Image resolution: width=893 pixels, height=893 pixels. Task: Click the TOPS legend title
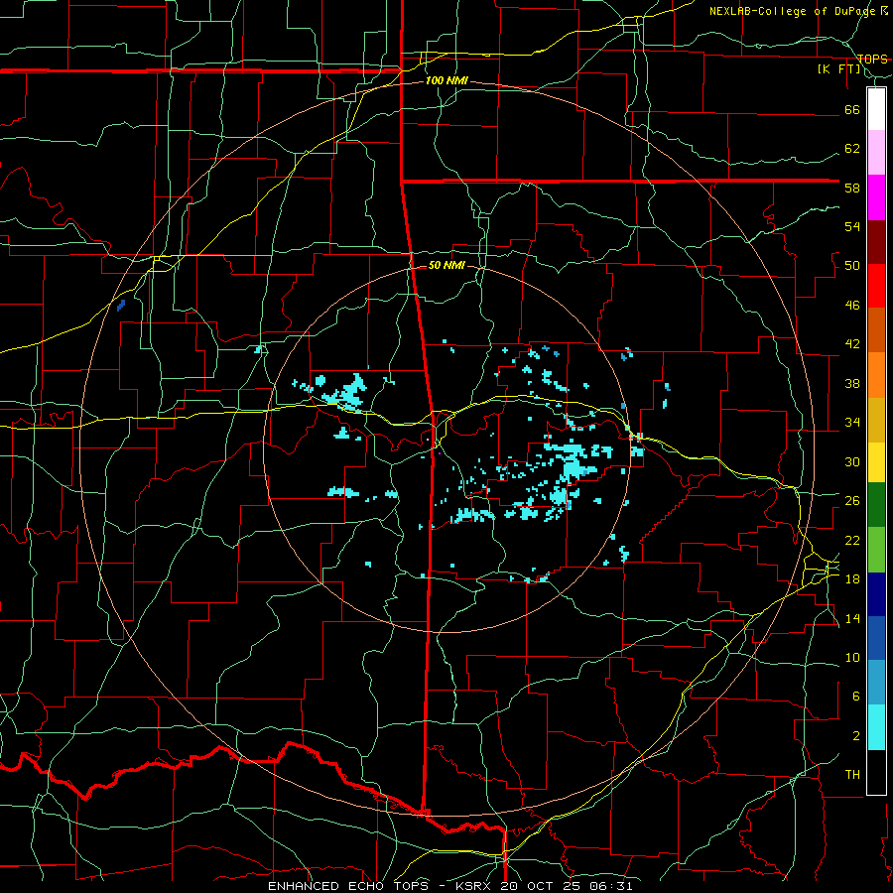[872, 60]
